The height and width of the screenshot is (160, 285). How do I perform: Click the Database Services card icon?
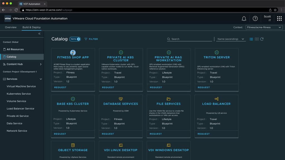pos(121,99)
